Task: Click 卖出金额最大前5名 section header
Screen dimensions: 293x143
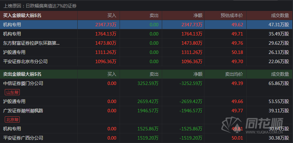Action: (x=22, y=74)
